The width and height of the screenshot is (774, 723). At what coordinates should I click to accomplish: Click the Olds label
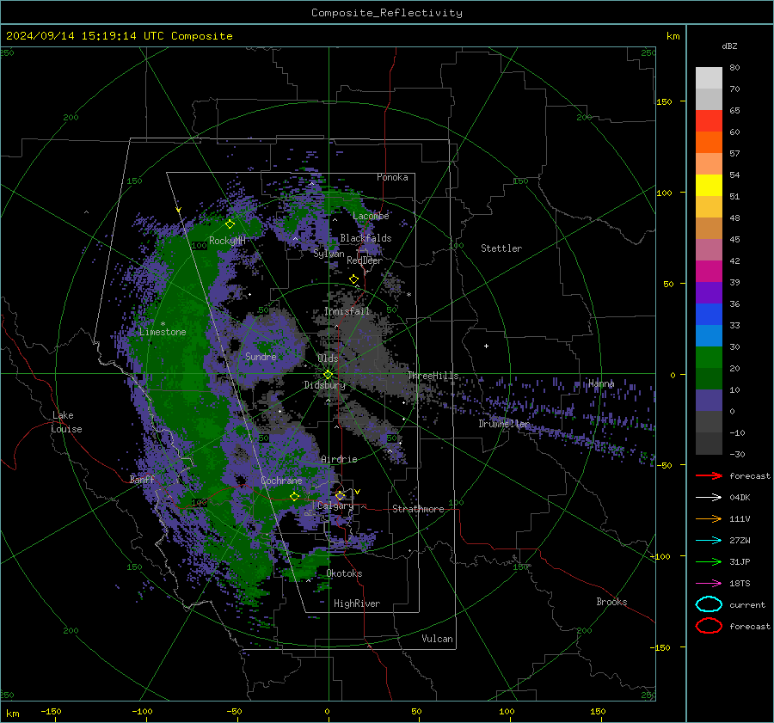[328, 358]
